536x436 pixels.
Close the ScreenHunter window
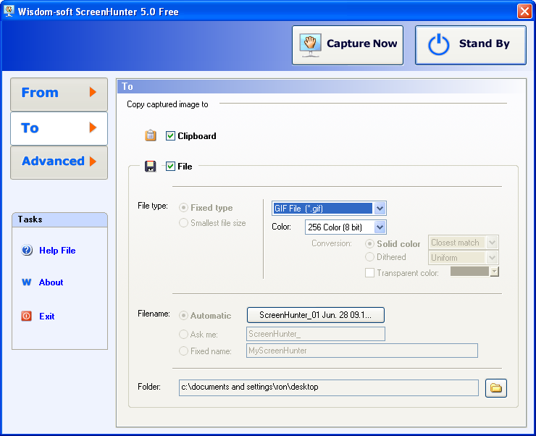[524, 12]
